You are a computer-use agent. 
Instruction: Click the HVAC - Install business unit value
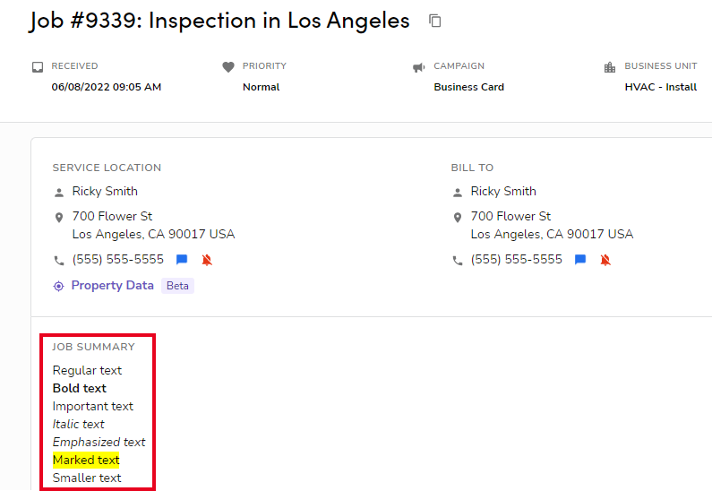point(660,87)
